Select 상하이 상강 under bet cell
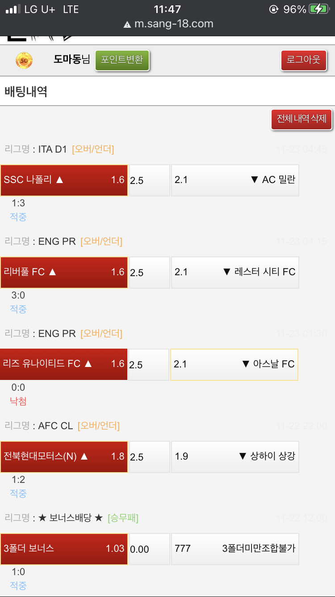335x597 pixels. [235, 456]
